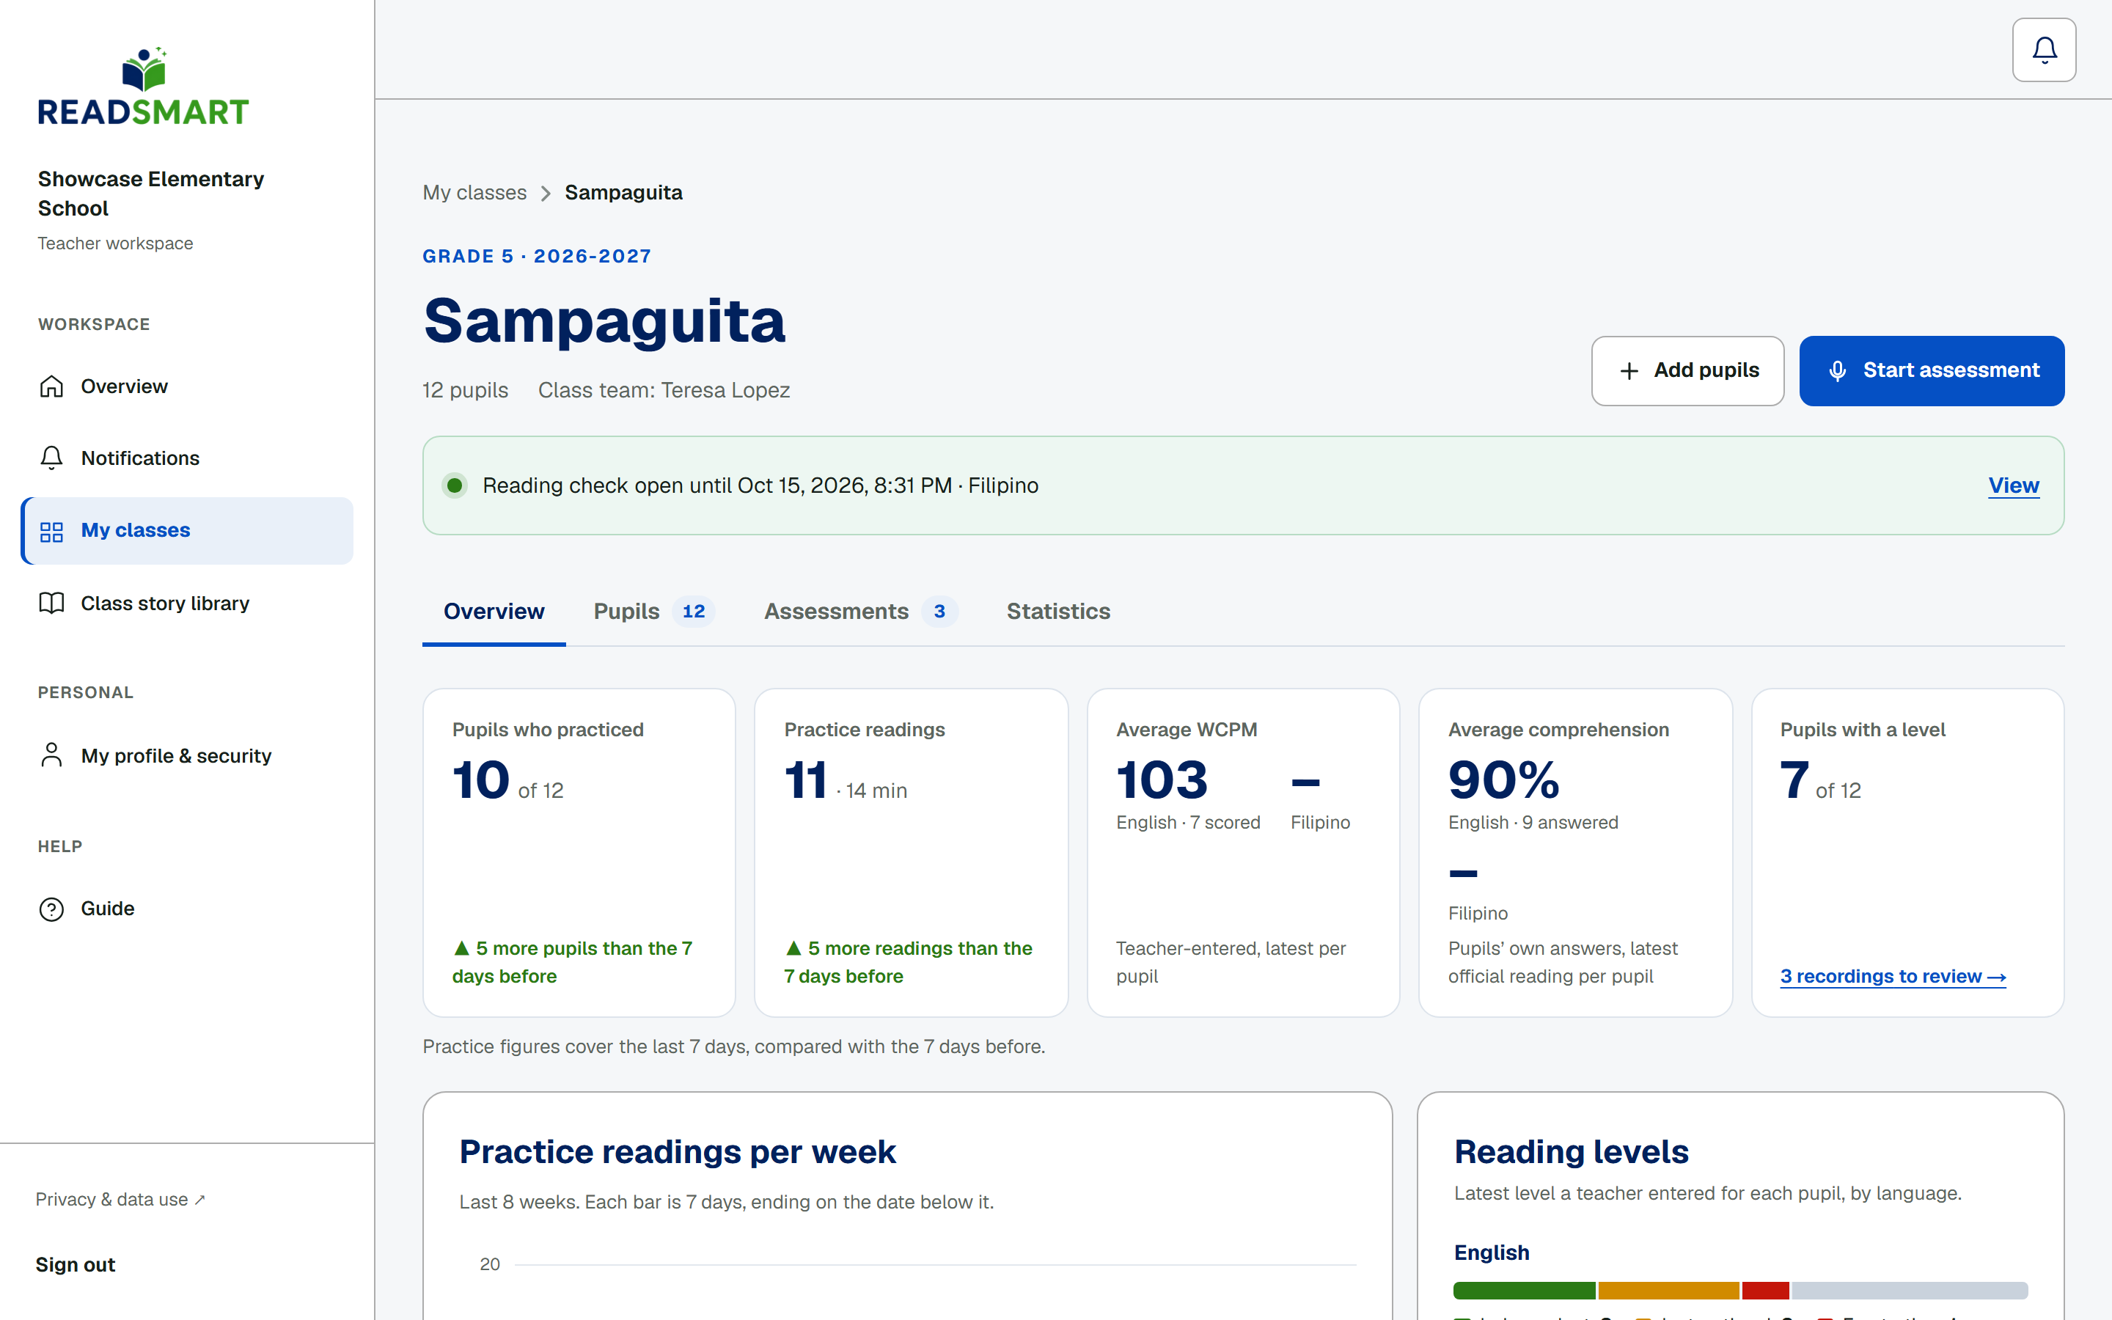Click the green segment of English levels bar

tap(1524, 1291)
